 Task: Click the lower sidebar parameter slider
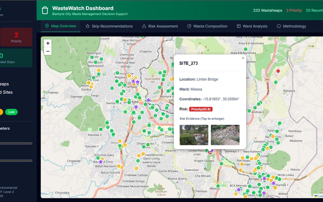coord(16,160)
